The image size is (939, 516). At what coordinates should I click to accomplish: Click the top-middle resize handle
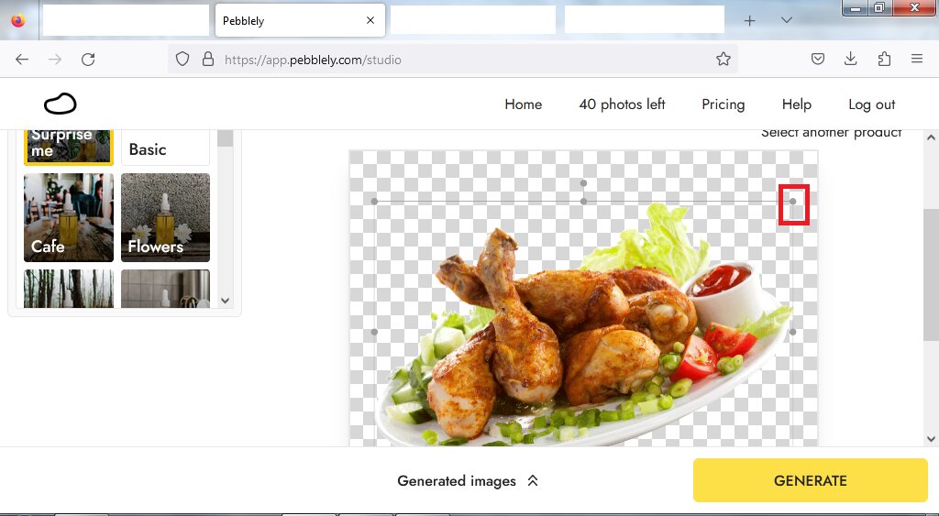coord(584,202)
